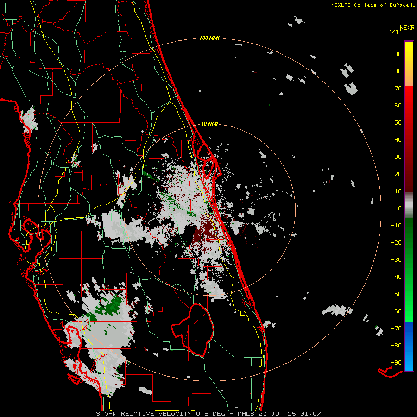This screenshot has height=417, width=417.
Task: Click the 50 NMI range ring label
Action: pos(209,124)
